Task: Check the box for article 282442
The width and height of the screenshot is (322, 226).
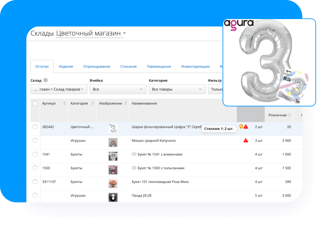Action: pyautogui.click(x=35, y=127)
